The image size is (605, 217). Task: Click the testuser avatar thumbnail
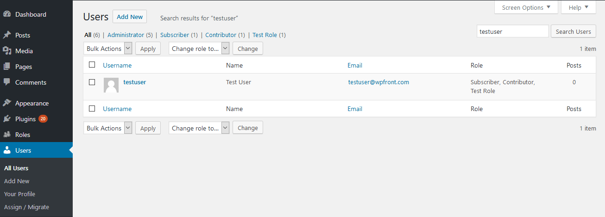[111, 85]
